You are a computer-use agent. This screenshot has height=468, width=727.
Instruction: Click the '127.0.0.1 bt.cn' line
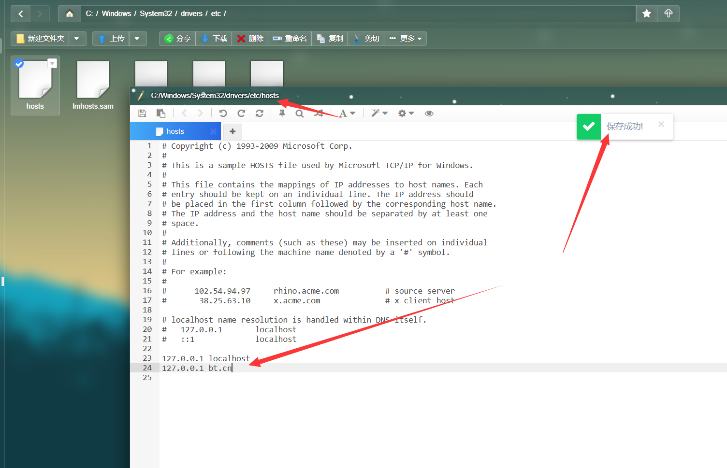[x=197, y=368]
